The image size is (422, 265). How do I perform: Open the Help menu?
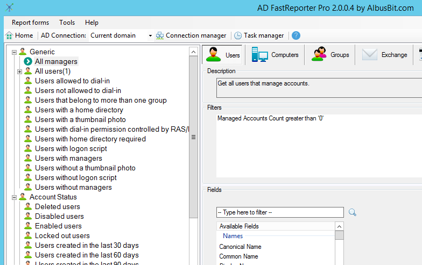click(x=92, y=23)
